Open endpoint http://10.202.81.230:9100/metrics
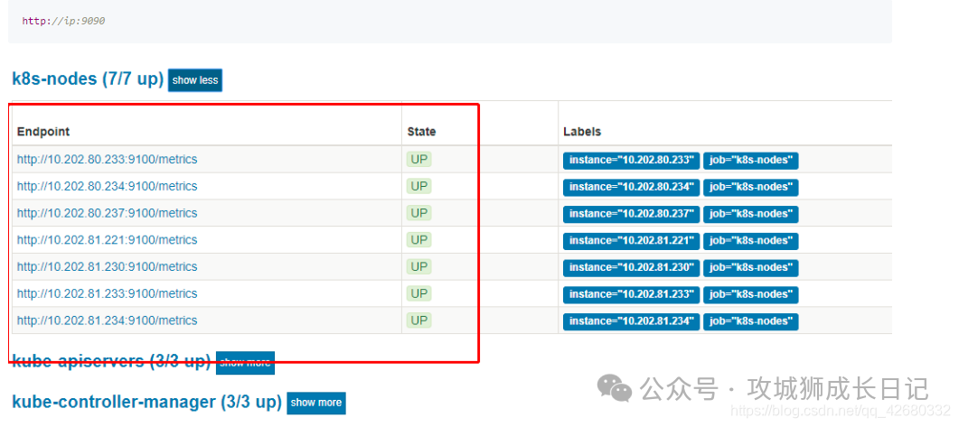 pos(107,267)
